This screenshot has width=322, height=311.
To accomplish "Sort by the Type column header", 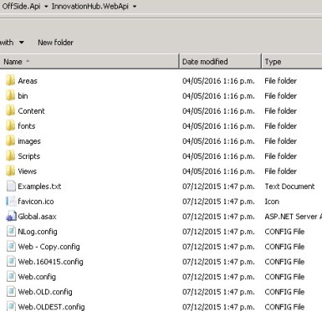I will click(292, 62).
